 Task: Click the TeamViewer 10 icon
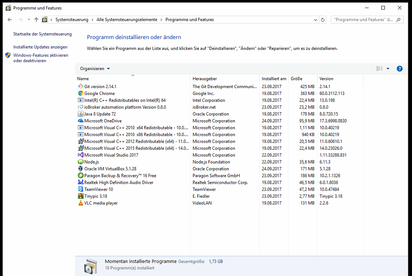80,189
